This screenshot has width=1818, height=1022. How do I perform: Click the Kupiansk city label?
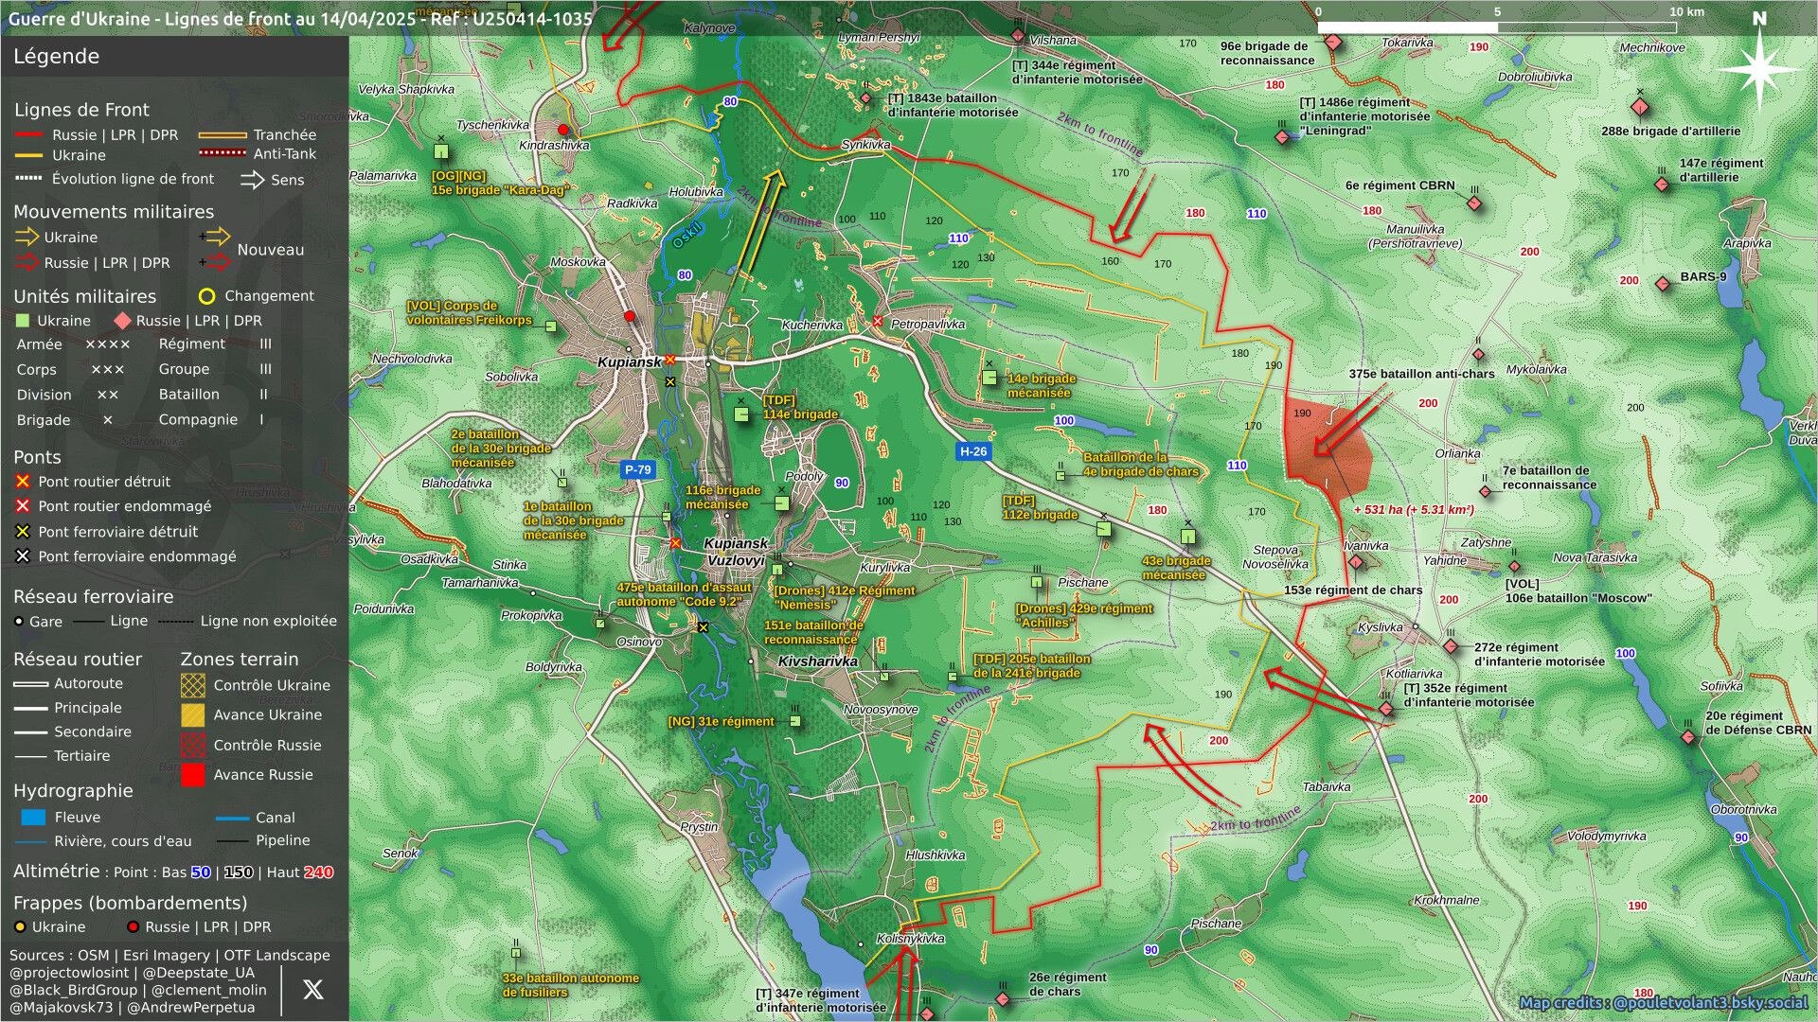tap(629, 362)
